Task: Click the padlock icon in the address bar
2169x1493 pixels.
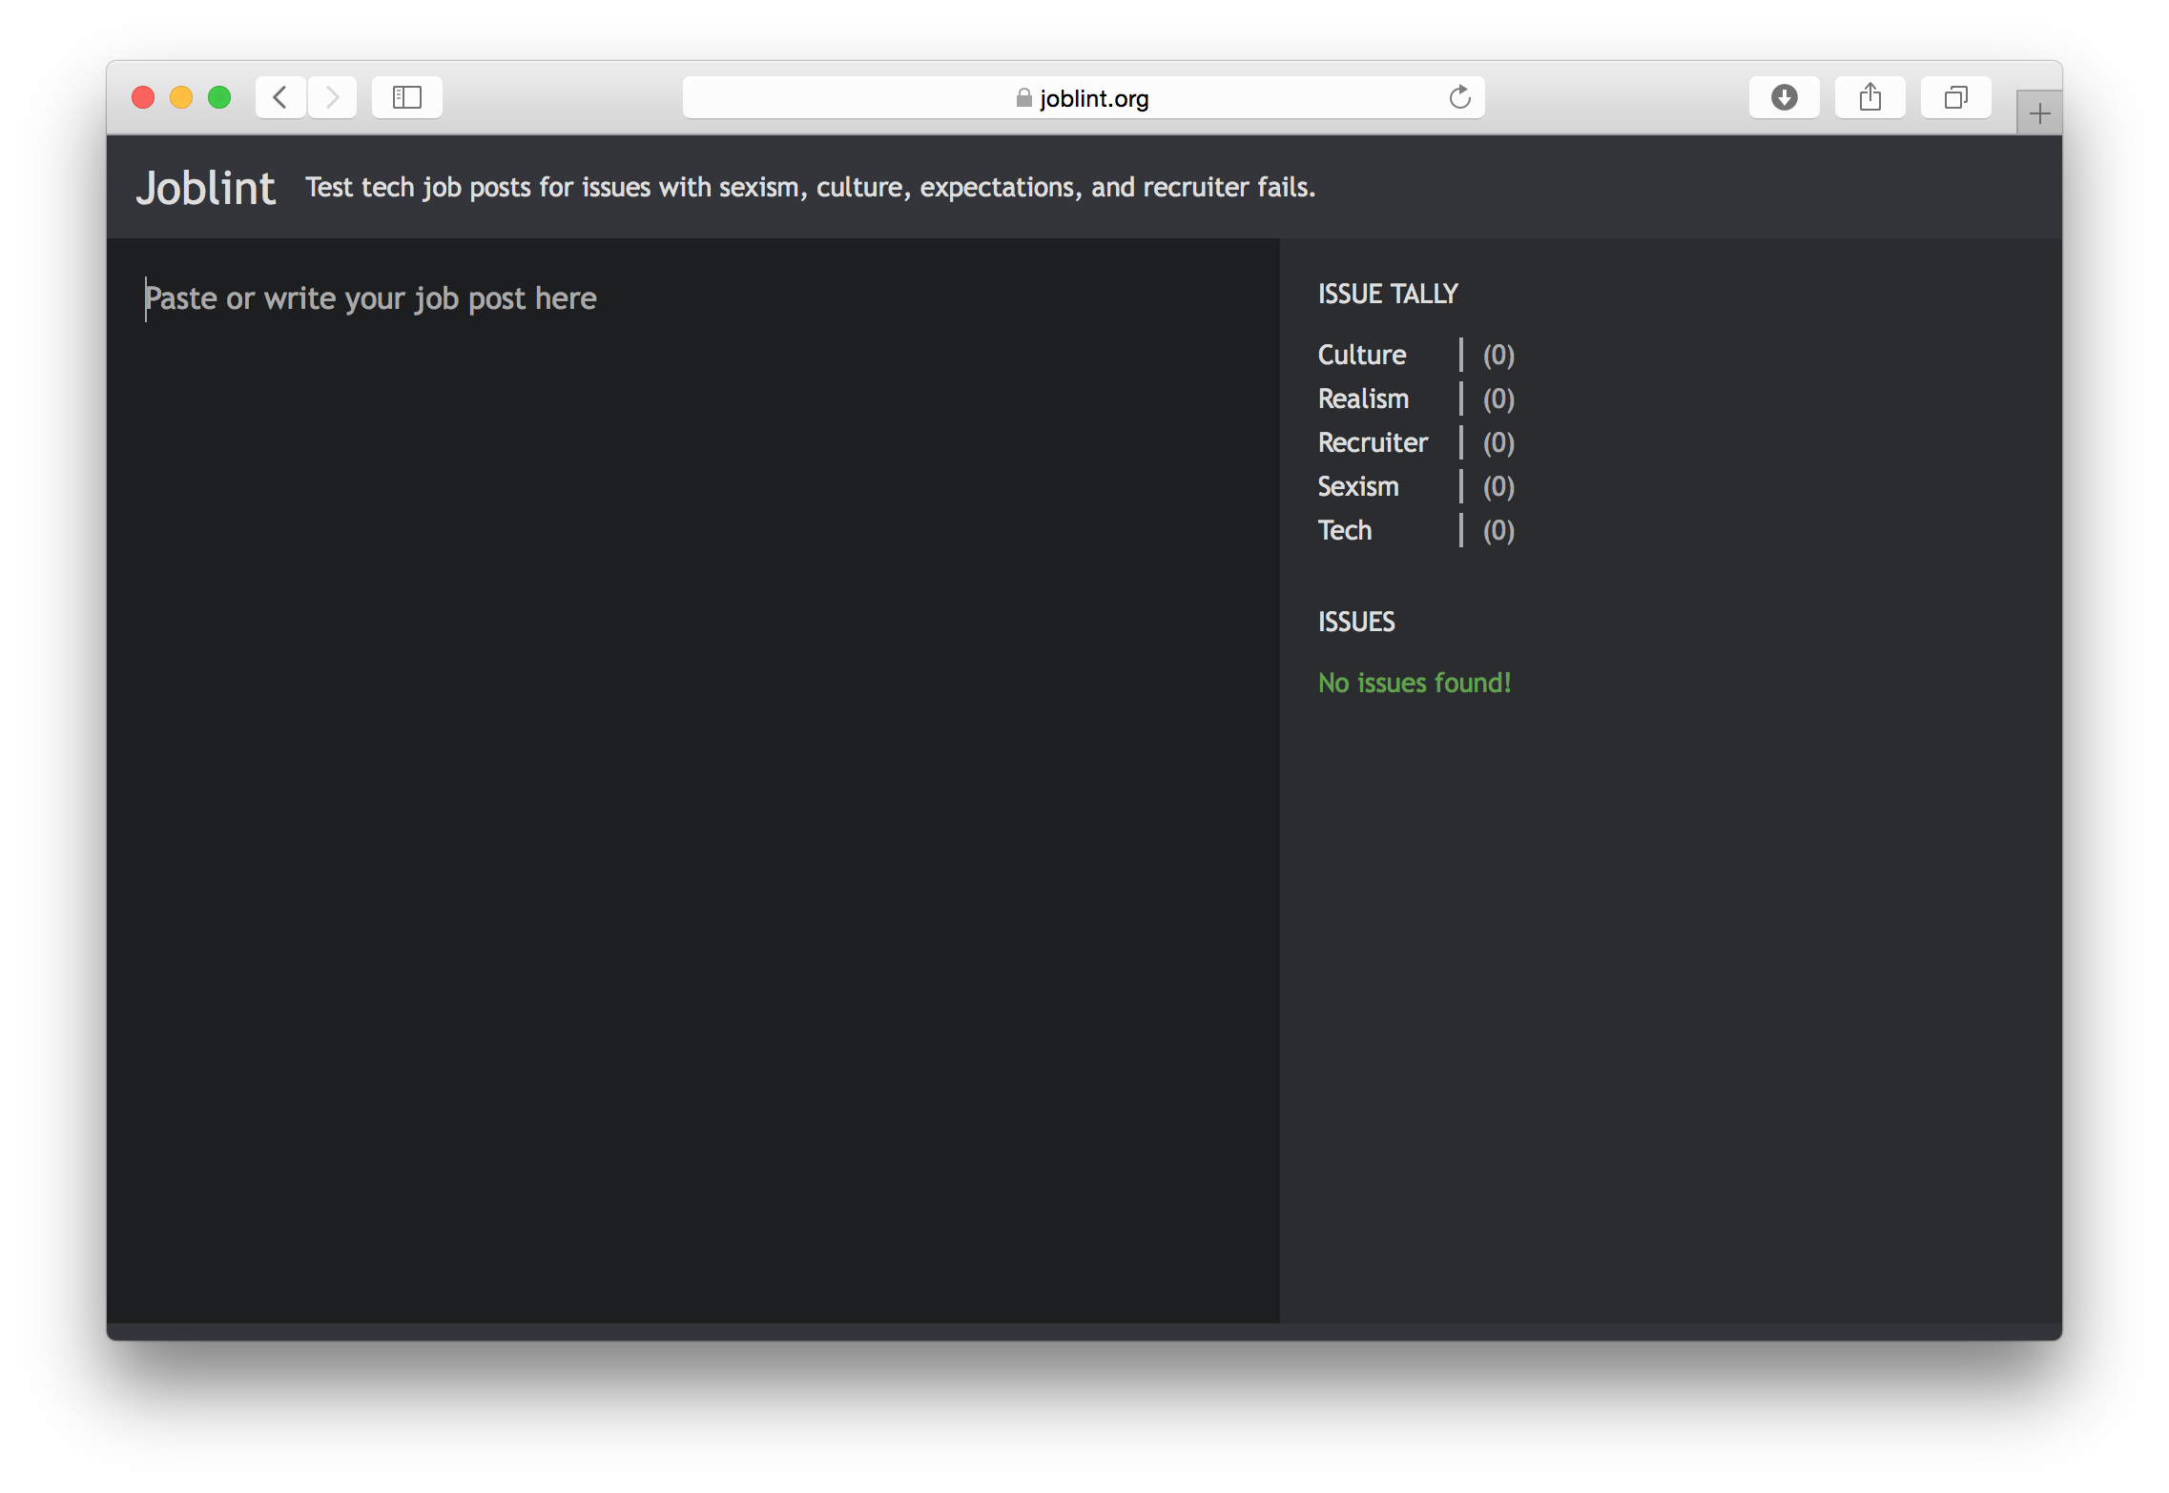Action: 1024,98
